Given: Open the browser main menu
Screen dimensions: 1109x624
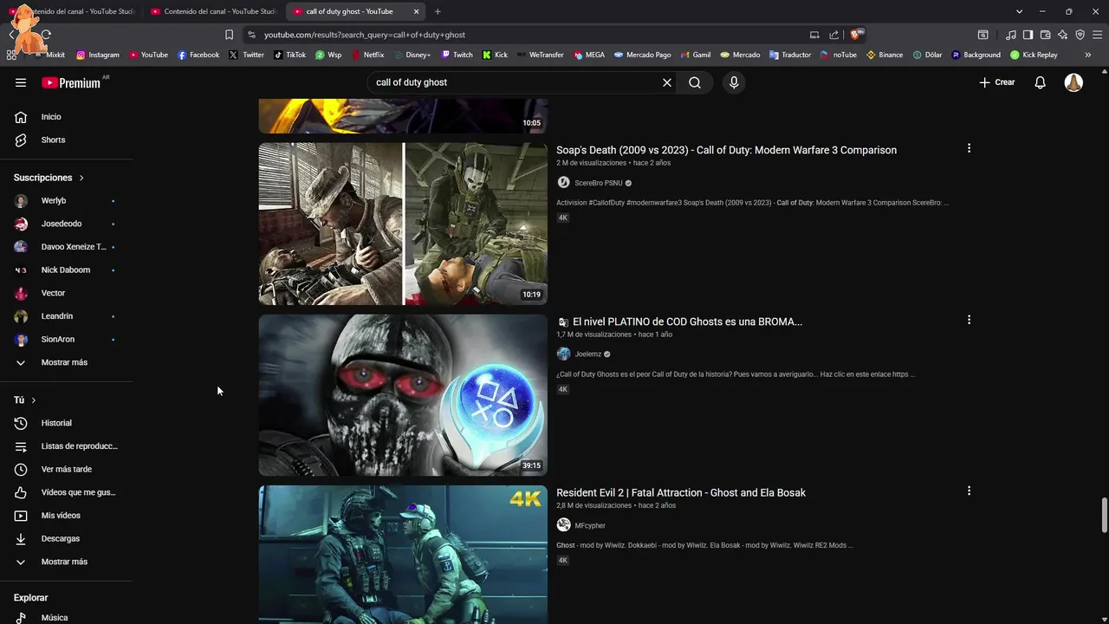Looking at the screenshot, I should 1097,35.
